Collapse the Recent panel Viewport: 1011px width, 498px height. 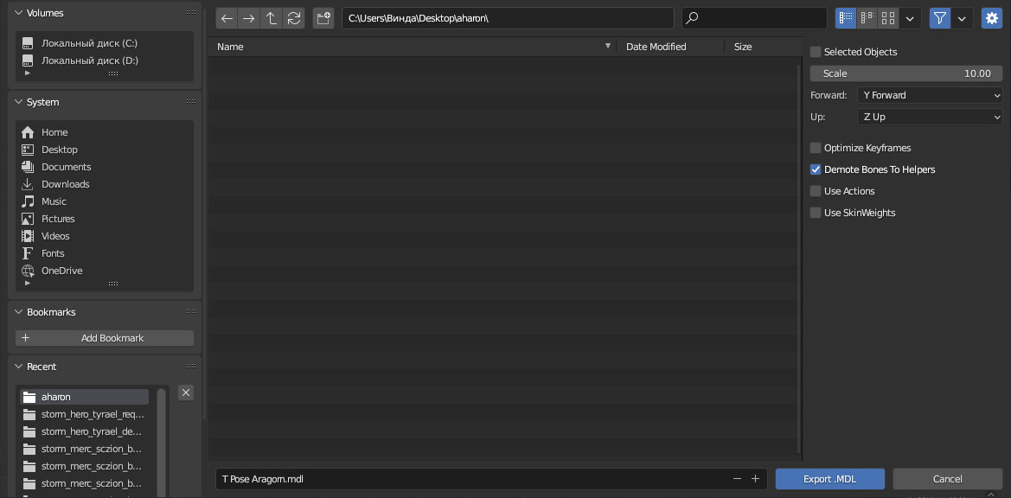tap(18, 367)
